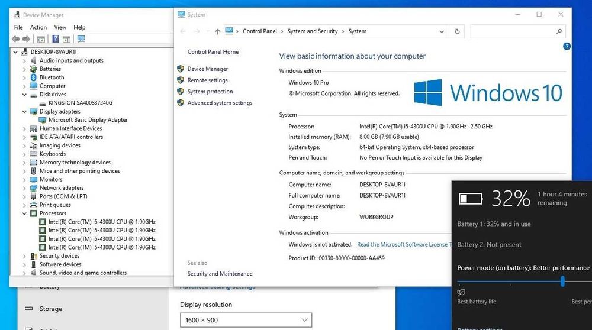Expand Monitors node chevron
The image size is (592, 330).
tap(24, 180)
